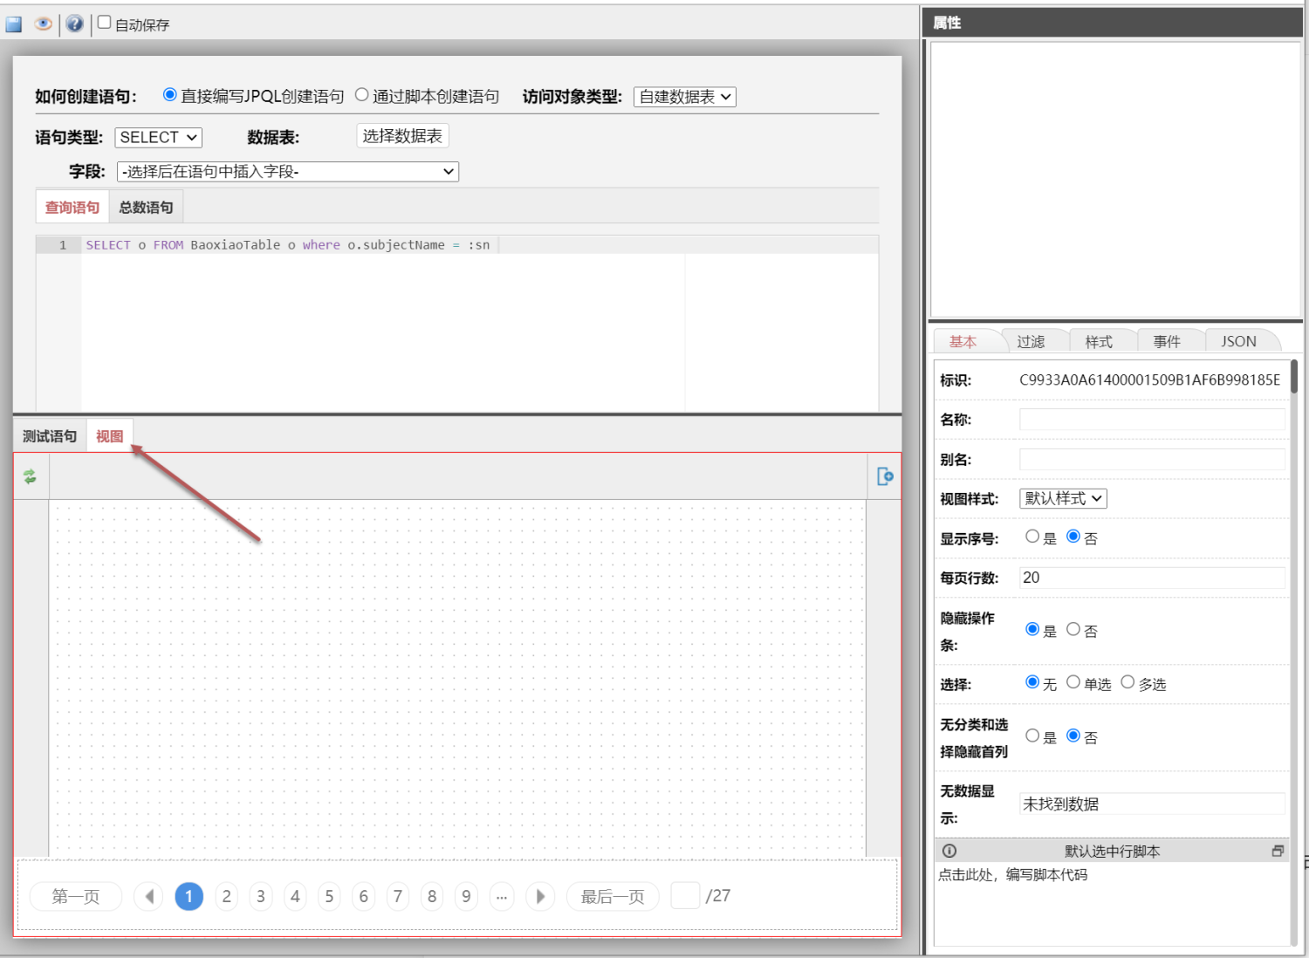Image resolution: width=1309 pixels, height=958 pixels.
Task: Click the properties panel vertical scrollbar
Action: pyautogui.click(x=1293, y=377)
